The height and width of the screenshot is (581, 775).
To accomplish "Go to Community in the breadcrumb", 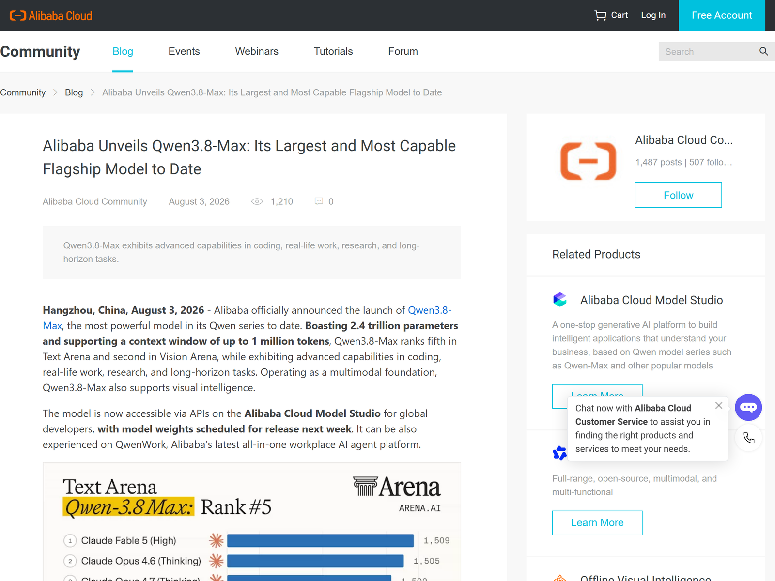I will coord(23,92).
